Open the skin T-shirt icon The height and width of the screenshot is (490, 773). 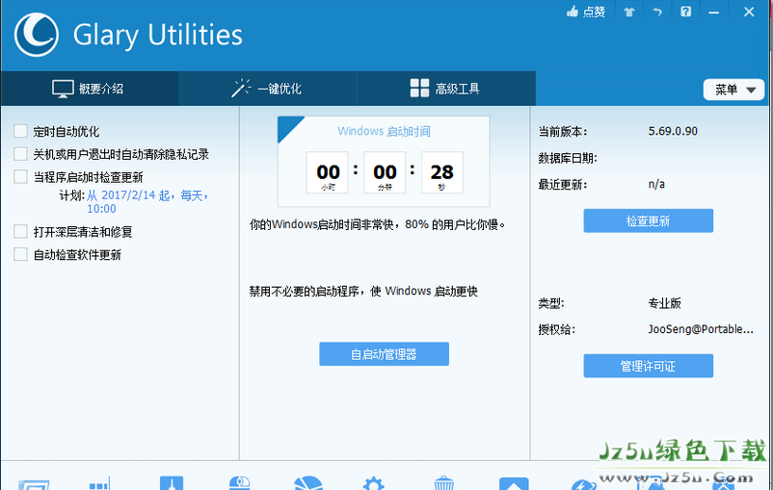pos(628,12)
